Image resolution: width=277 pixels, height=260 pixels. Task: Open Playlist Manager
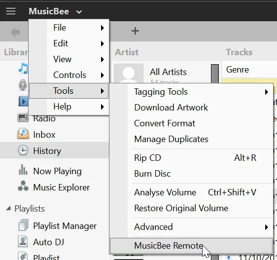point(65,226)
